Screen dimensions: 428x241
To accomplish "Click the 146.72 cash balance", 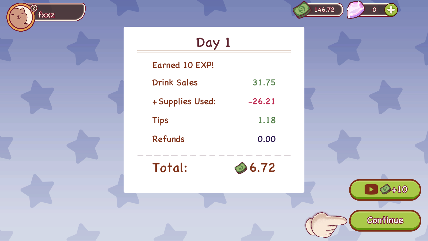I will click(324, 10).
